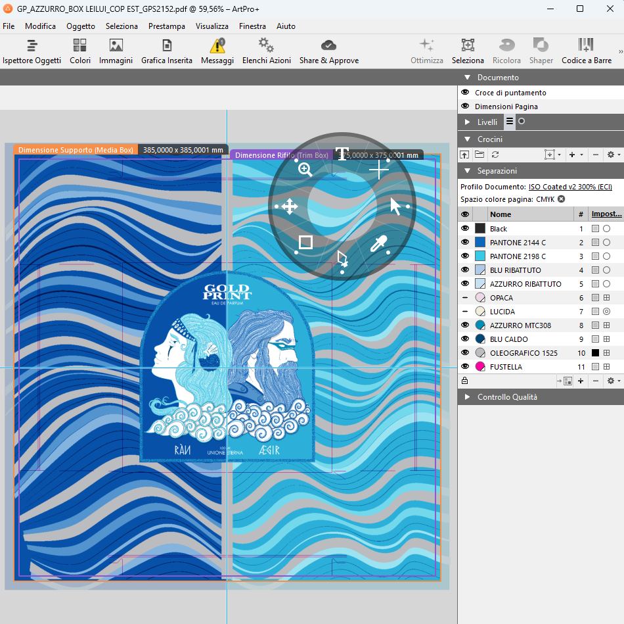The height and width of the screenshot is (624, 624).
Task: Open the Immagini panel
Action: tap(116, 51)
